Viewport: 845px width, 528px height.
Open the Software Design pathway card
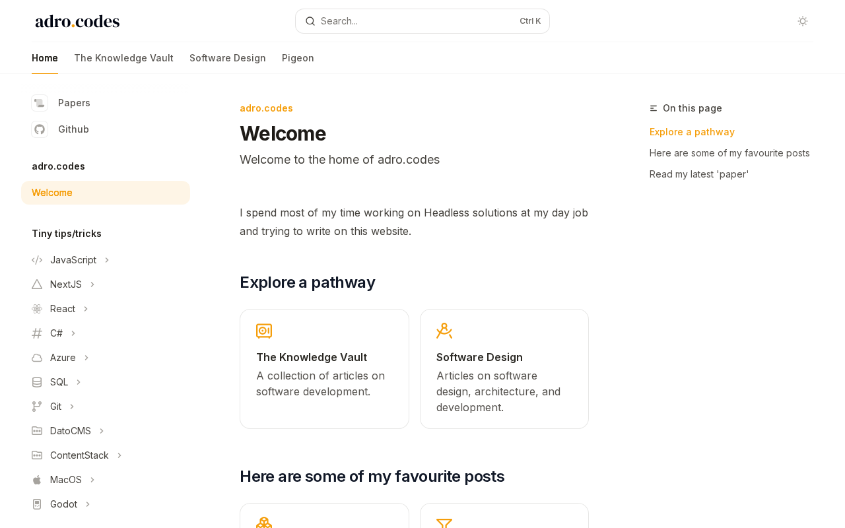coord(504,369)
